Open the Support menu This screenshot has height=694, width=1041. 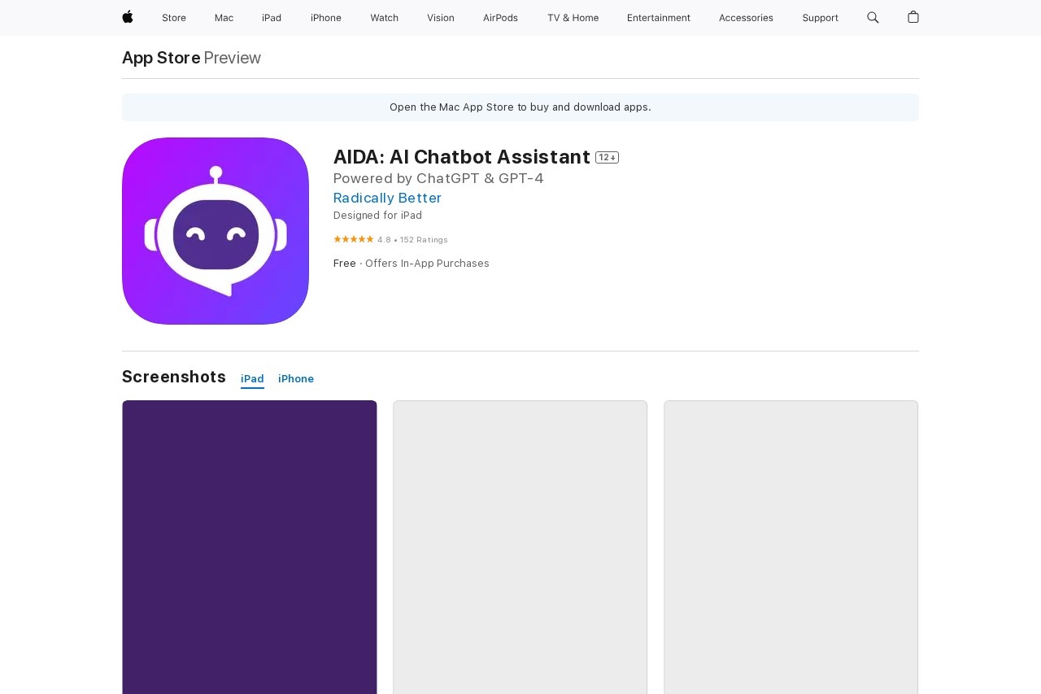click(x=820, y=18)
